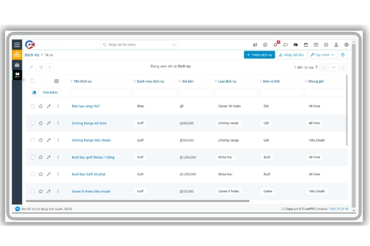Image resolution: width=370 pixels, height=246 pixels.
Task: Click the megaphone announcement icon
Action: pos(255,45)
